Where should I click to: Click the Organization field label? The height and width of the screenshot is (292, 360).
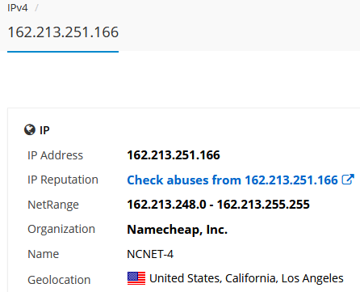pos(61,229)
